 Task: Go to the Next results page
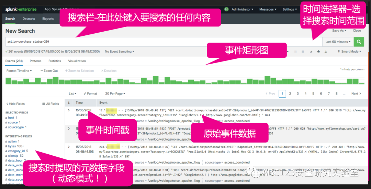[356, 94]
